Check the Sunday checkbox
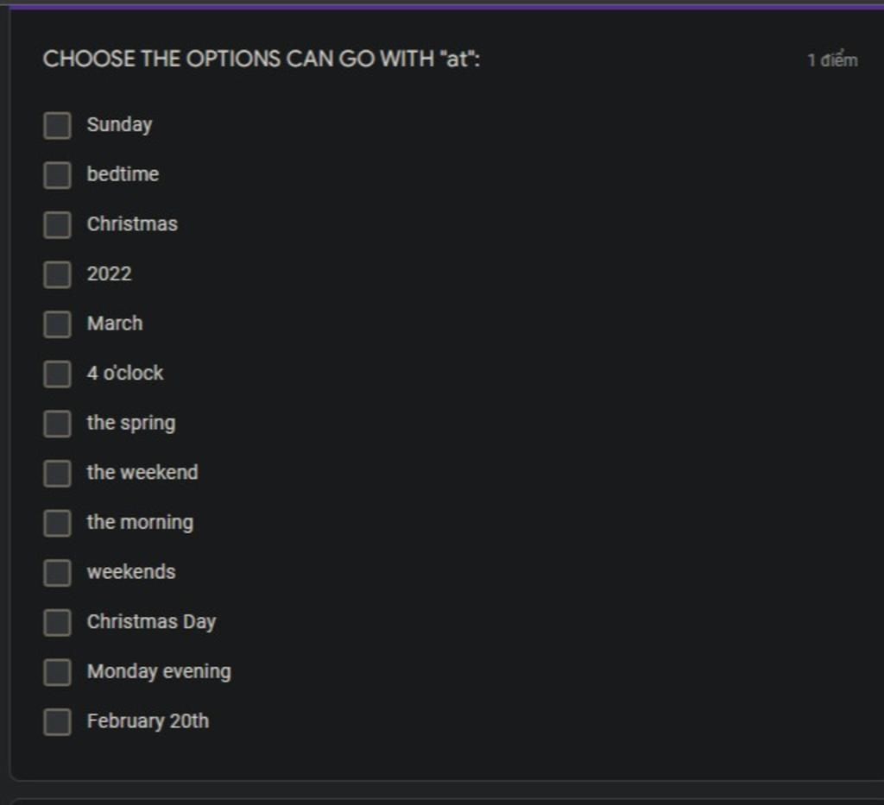Image resolution: width=884 pixels, height=805 pixels. [x=57, y=125]
